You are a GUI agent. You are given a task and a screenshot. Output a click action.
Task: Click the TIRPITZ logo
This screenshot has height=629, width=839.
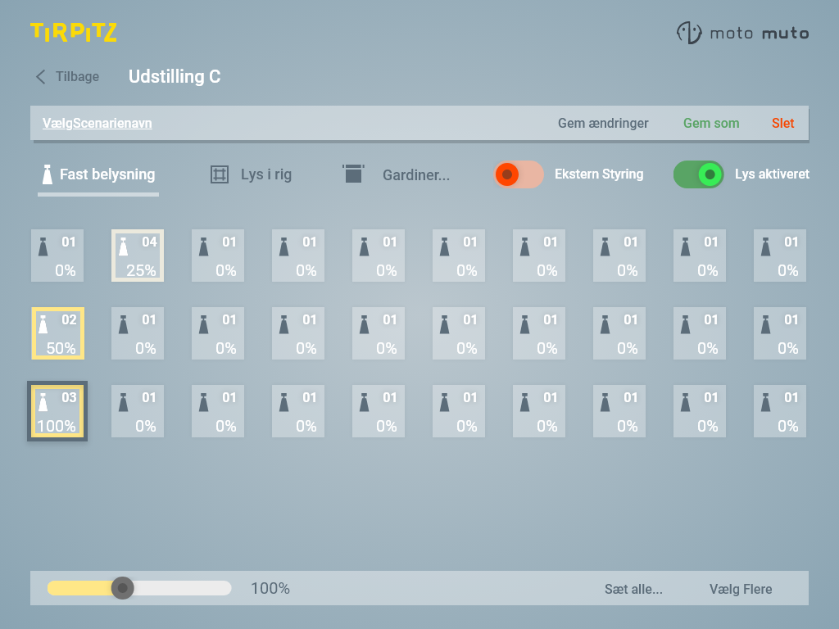(74, 33)
